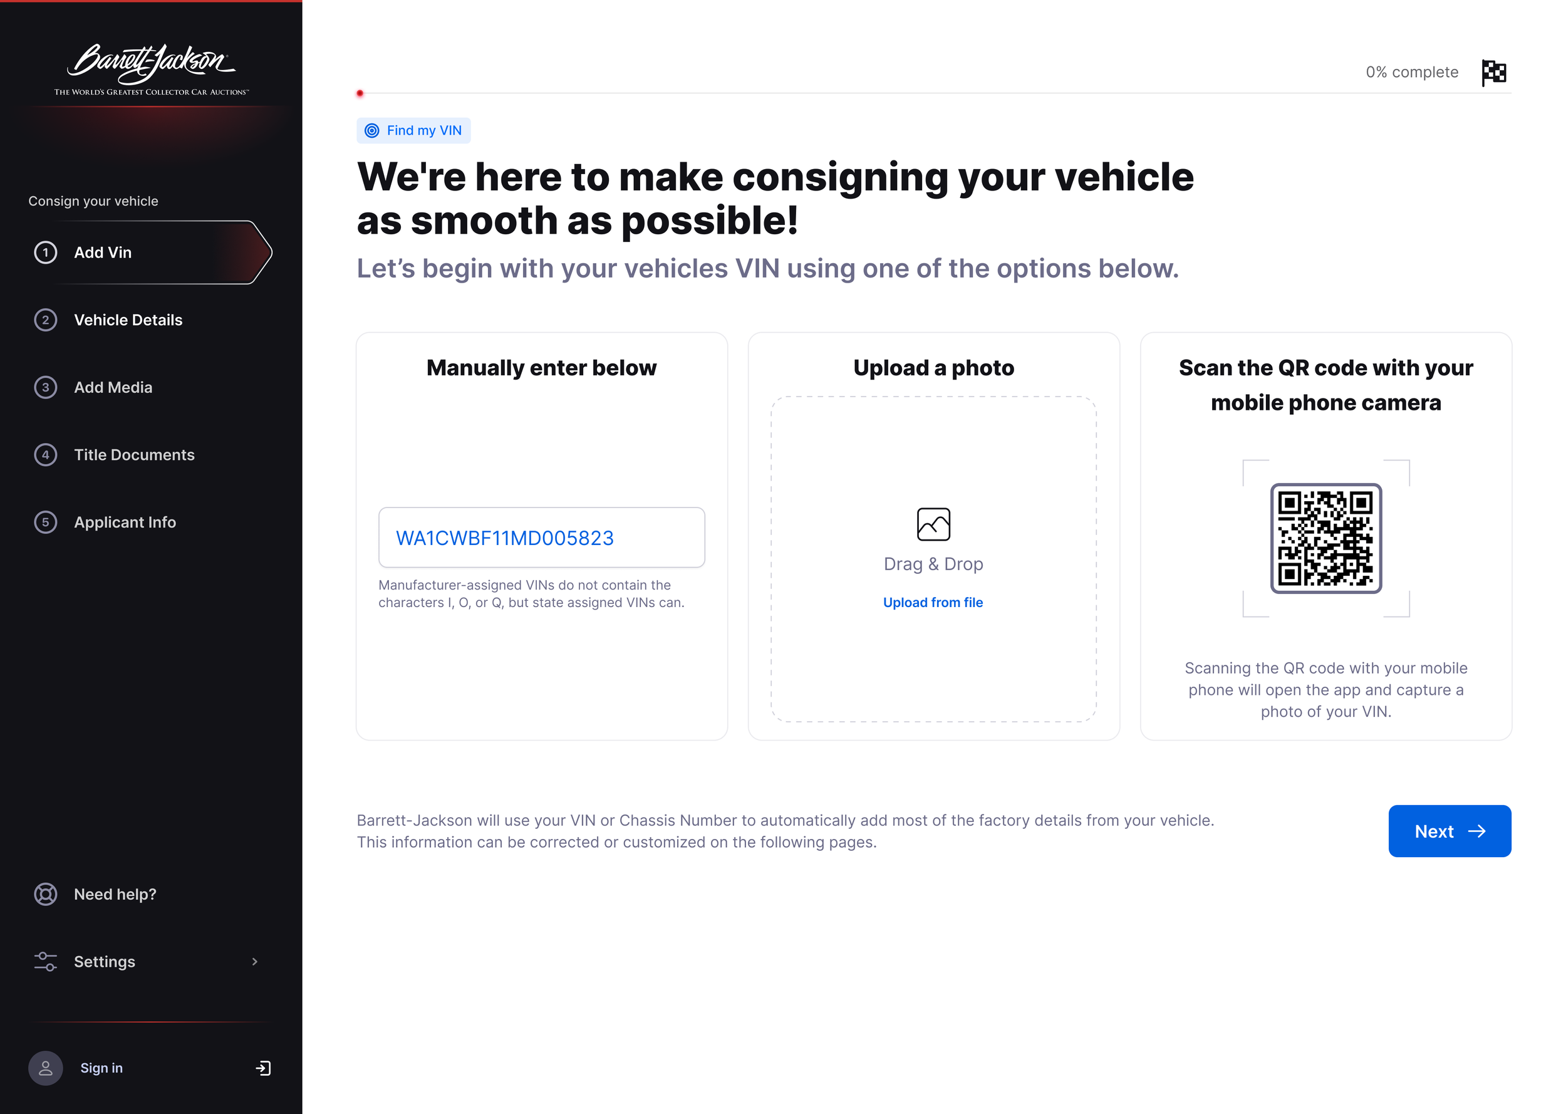
Task: Click step 4 circle icon beside Title Documents
Action: pos(46,454)
